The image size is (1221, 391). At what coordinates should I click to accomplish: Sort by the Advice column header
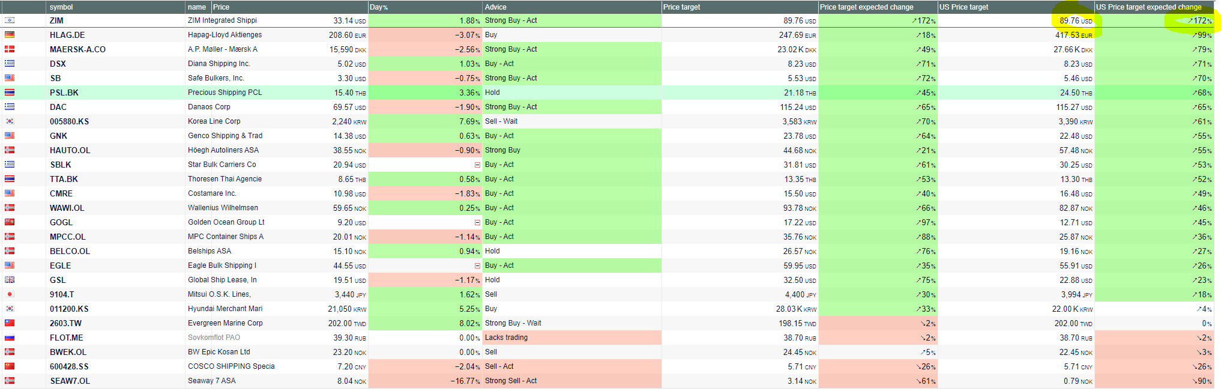572,7
